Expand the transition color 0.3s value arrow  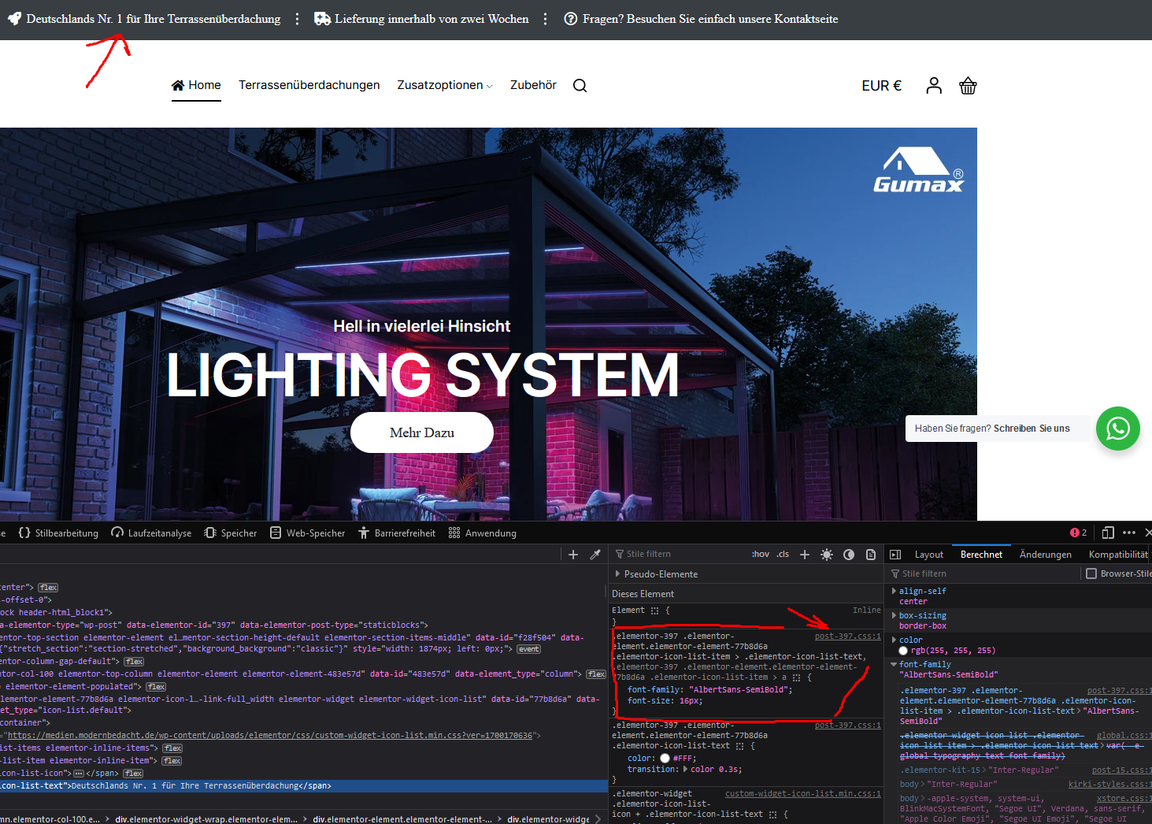(685, 769)
